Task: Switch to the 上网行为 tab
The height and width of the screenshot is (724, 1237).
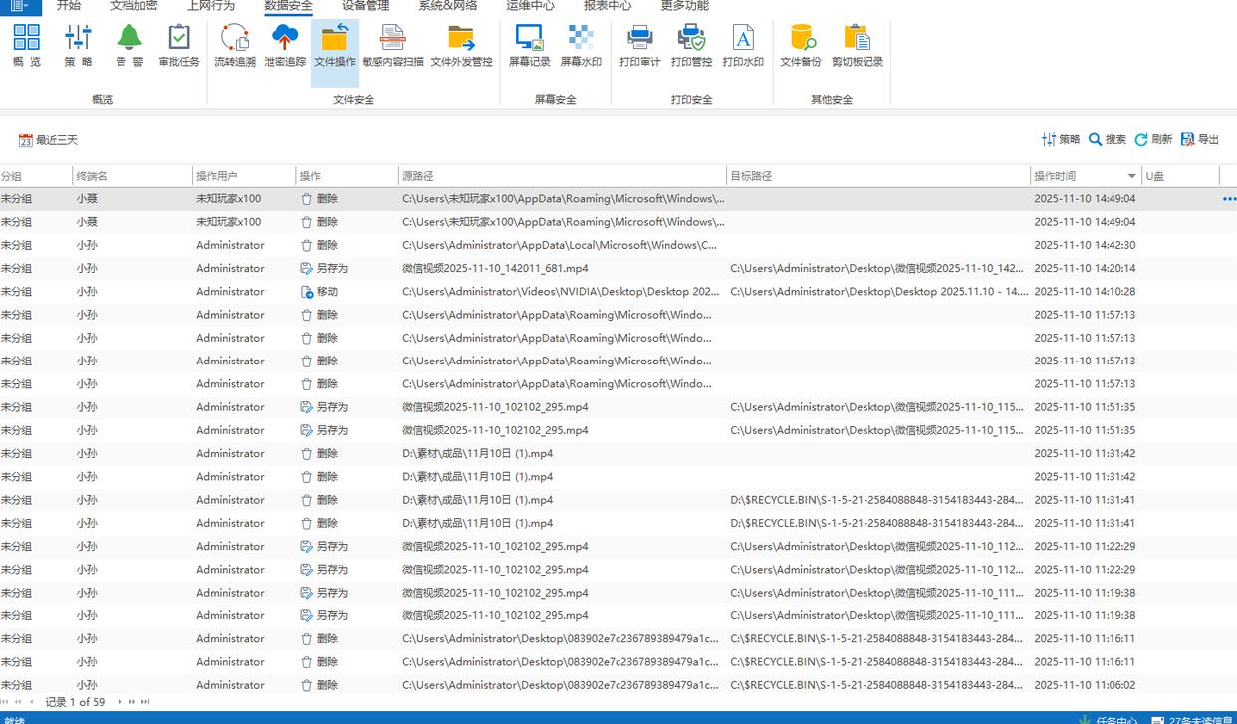Action: click(211, 6)
